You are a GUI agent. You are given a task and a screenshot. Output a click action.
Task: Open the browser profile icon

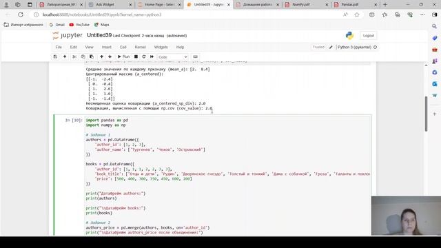coord(6,5)
